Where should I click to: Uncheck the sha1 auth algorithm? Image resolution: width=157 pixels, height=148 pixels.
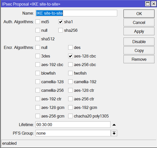tap(61, 22)
